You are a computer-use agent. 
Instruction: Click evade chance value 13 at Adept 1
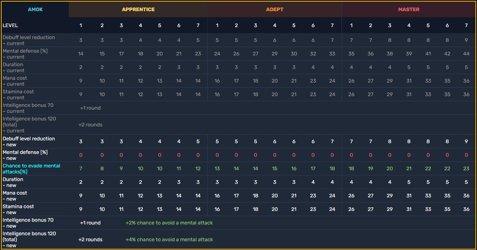[217, 169]
